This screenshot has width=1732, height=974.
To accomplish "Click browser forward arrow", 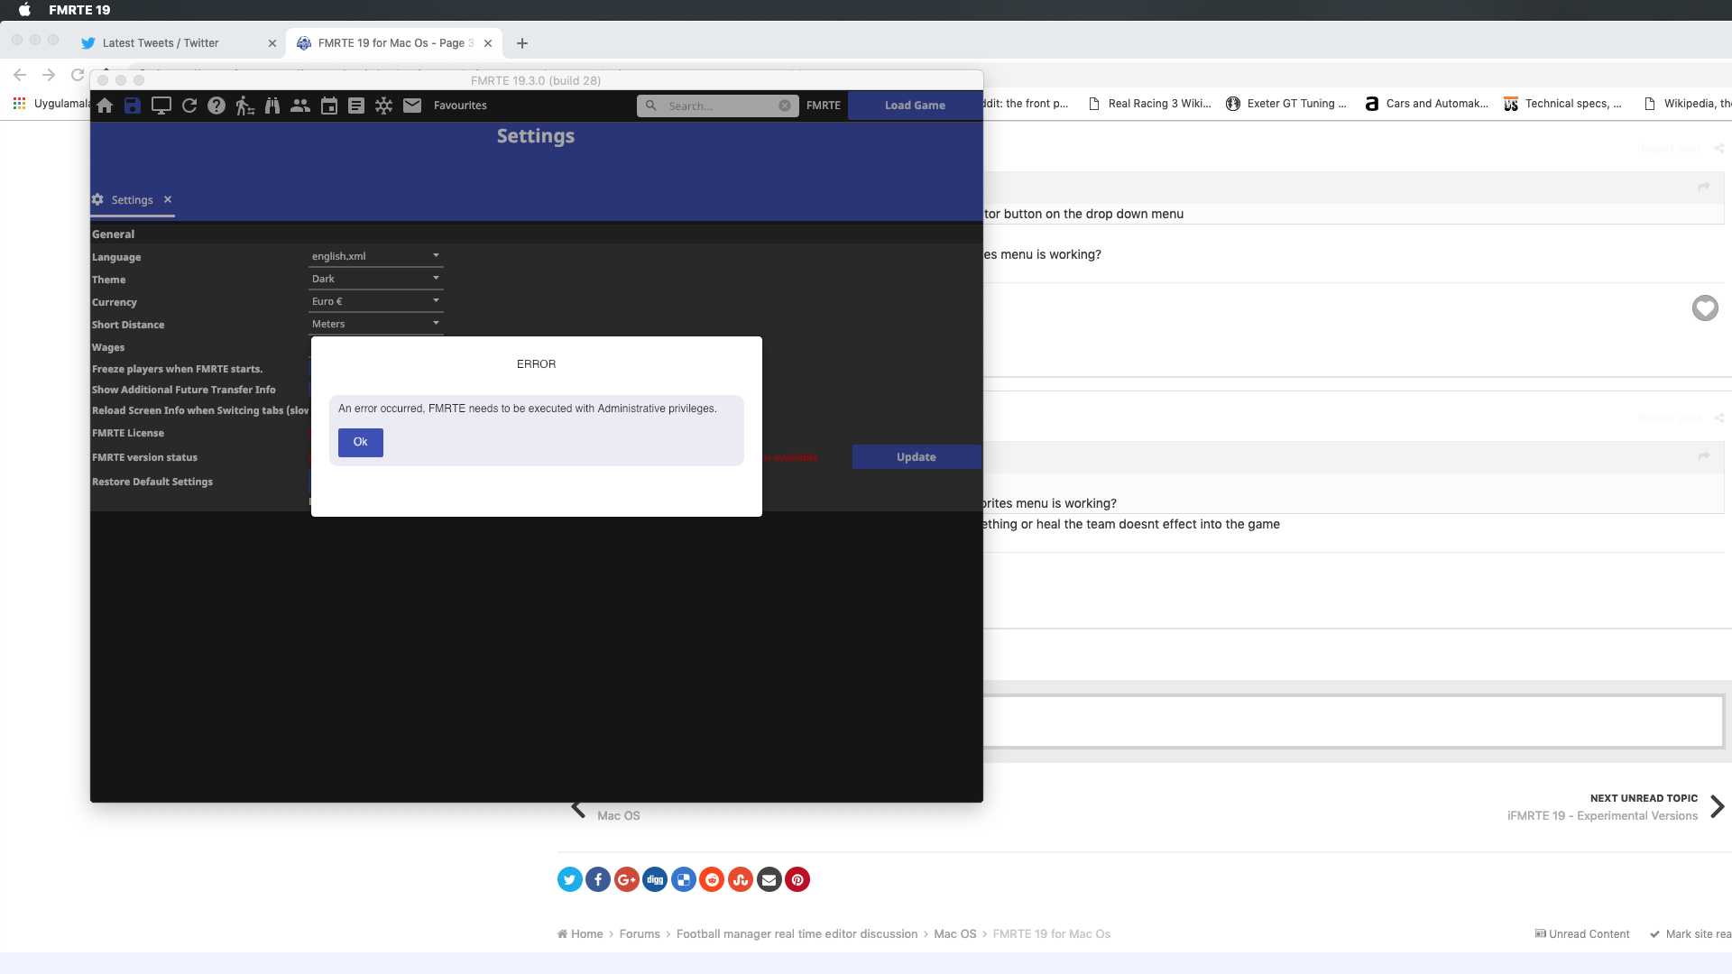I will coord(49,75).
